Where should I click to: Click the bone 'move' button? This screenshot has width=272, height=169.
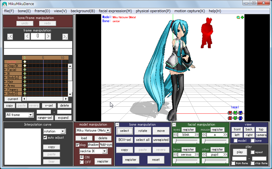(x=161, y=131)
